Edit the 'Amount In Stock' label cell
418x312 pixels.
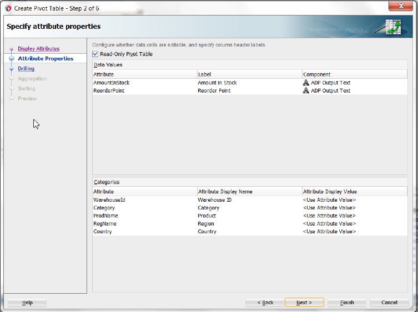click(x=249, y=83)
